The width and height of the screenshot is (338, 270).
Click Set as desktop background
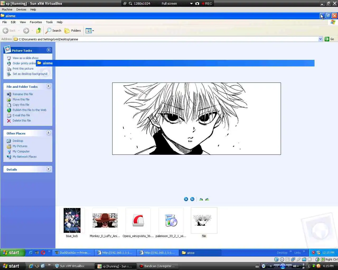30,74
